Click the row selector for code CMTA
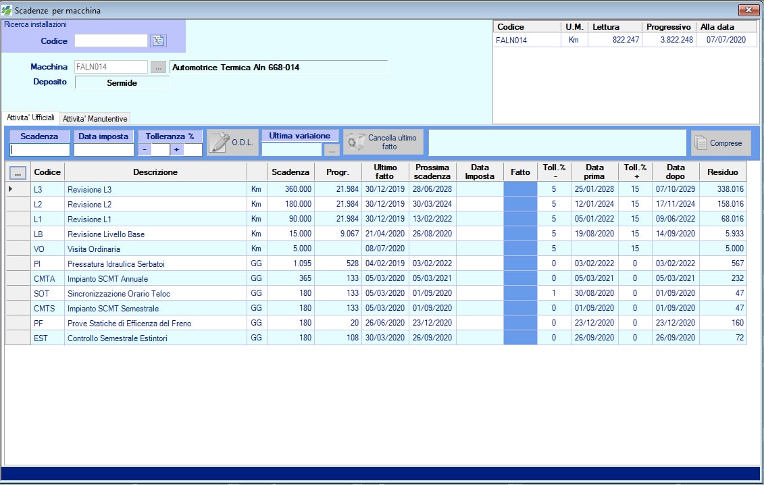This screenshot has height=485, width=764. click(18, 278)
